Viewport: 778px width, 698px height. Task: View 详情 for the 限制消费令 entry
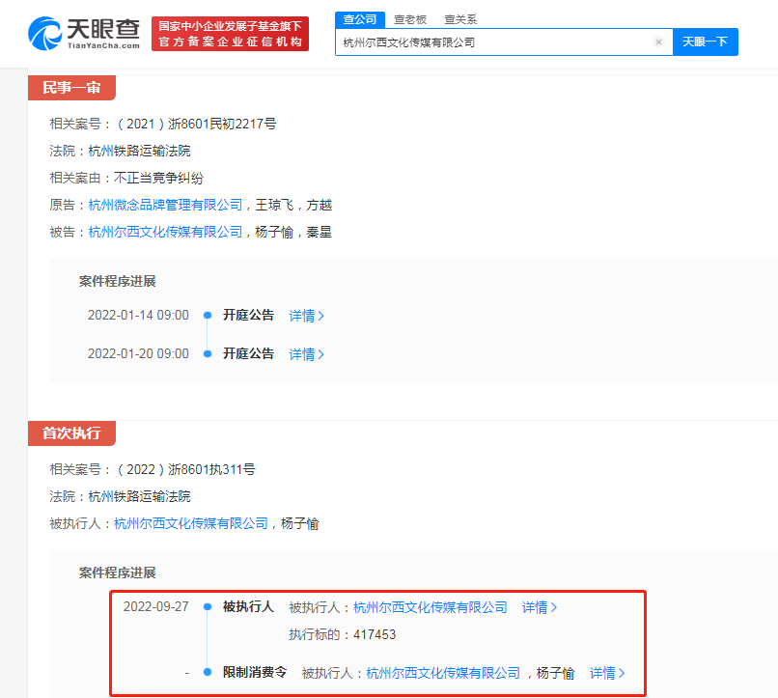(x=607, y=673)
